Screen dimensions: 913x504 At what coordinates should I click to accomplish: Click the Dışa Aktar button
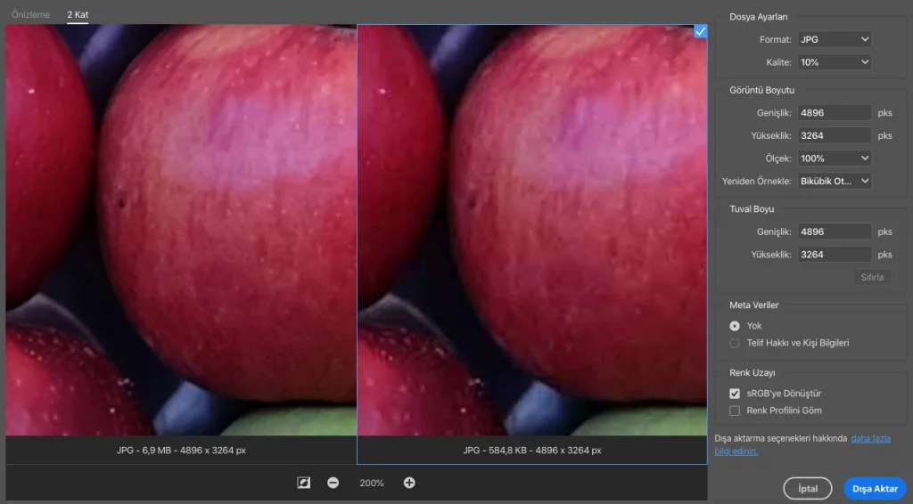point(876,489)
